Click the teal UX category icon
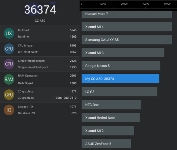This screenshot has height=150, width=177. click(9, 33)
